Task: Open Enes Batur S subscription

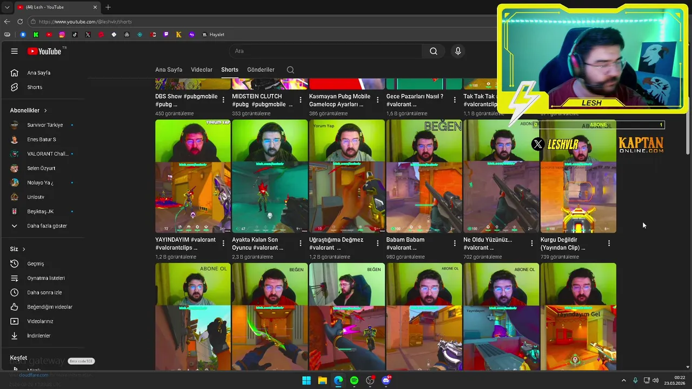Action: [x=42, y=139]
